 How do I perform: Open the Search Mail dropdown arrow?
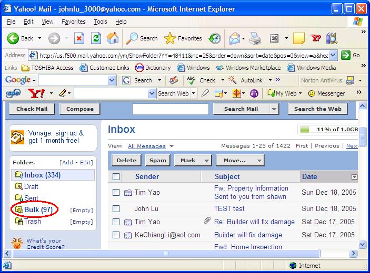tap(274, 109)
